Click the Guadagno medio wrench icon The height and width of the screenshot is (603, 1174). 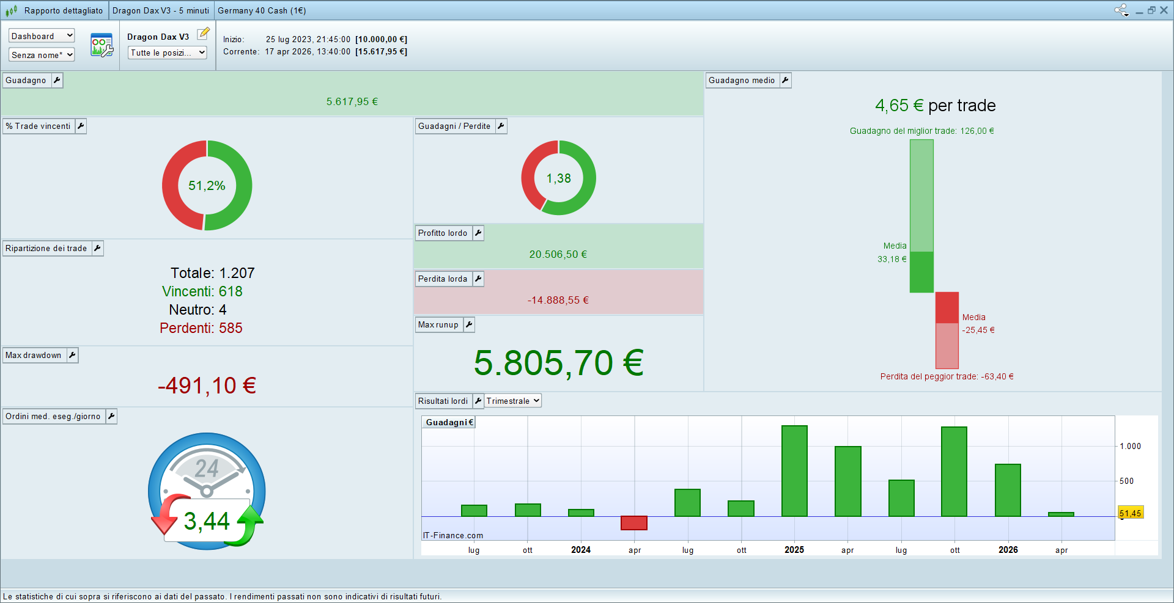[785, 80]
